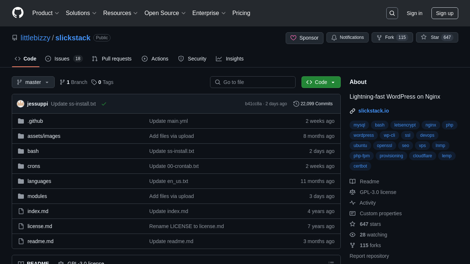Fork the repository
The width and height of the screenshot is (470, 264).
click(392, 37)
